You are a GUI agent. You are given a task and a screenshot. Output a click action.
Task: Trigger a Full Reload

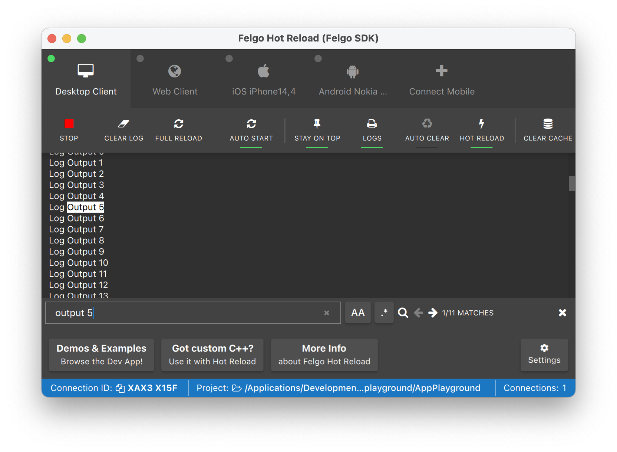pos(178,130)
